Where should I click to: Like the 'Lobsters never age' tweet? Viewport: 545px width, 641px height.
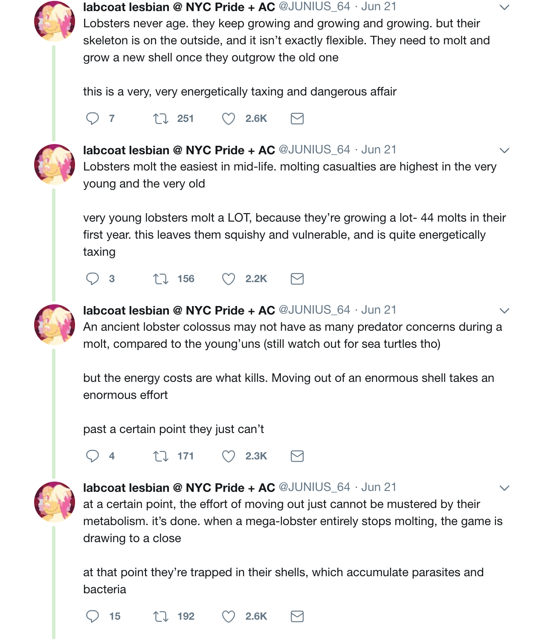click(x=229, y=118)
